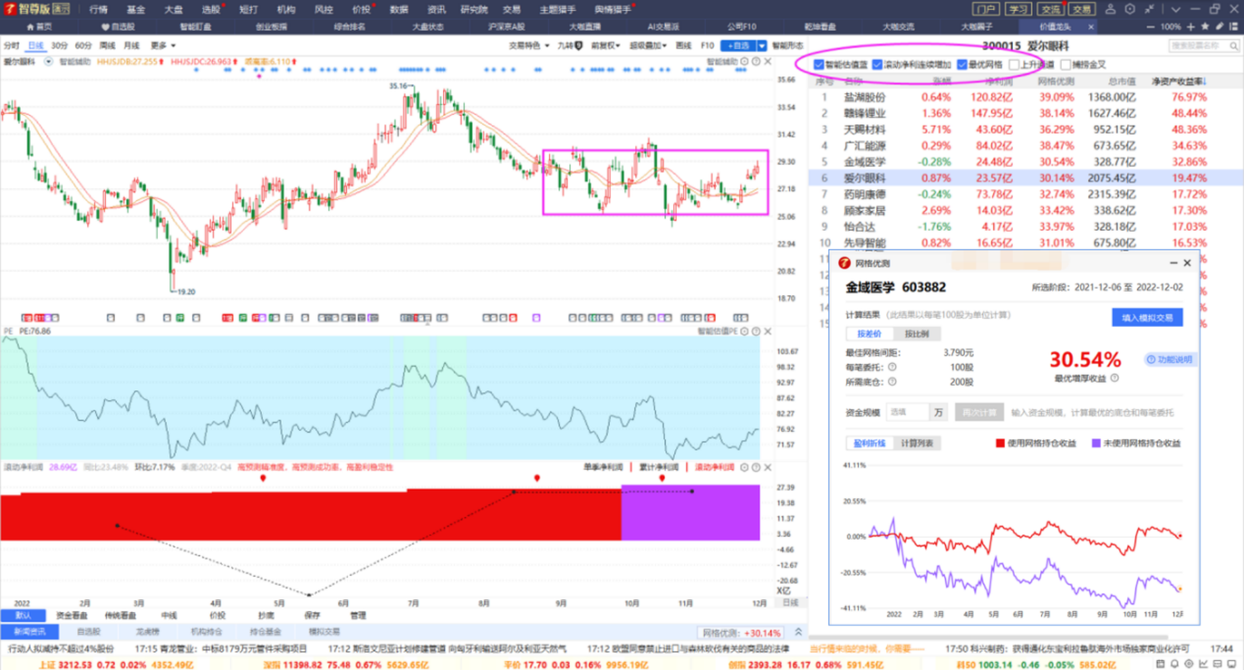
Task: Switch to the 大盘状态 tab
Action: pos(428,27)
